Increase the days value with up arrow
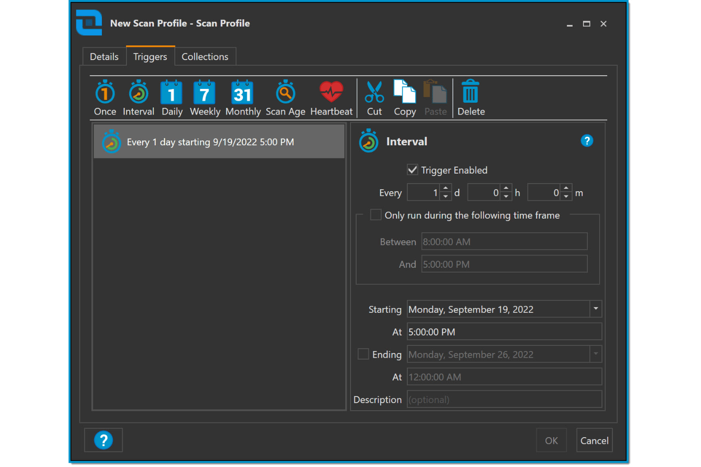The image size is (701, 467). pos(446,188)
